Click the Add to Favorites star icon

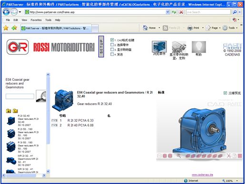point(14,28)
